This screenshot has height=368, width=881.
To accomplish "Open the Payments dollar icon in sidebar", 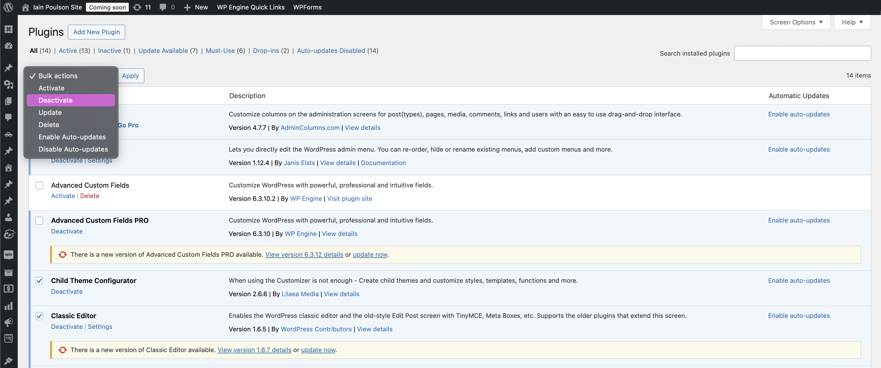I will click(9, 289).
